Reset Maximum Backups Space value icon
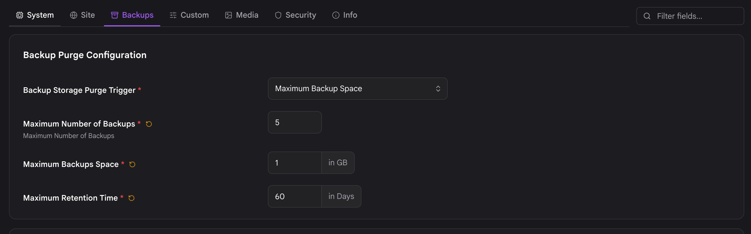Viewport: 751px width, 234px height. point(132,164)
